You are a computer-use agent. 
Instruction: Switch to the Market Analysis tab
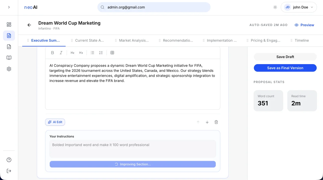click(x=131, y=40)
